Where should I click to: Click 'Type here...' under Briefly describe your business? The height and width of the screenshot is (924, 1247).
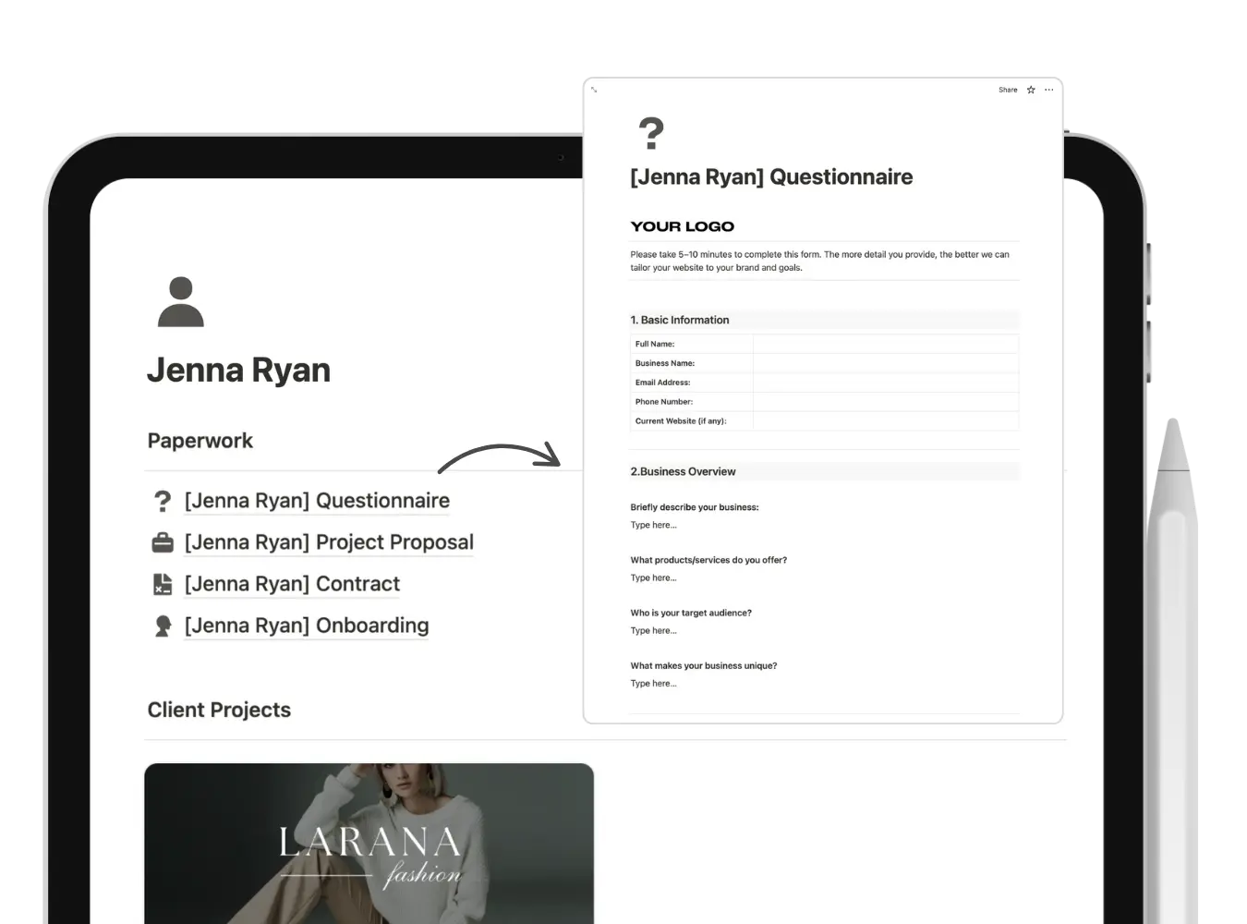(654, 525)
